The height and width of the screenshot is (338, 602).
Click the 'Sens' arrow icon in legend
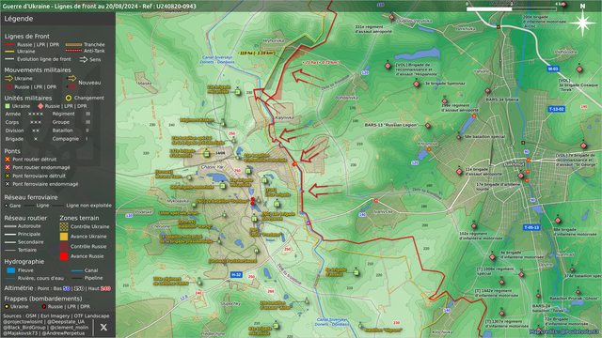pyautogui.click(x=84, y=59)
